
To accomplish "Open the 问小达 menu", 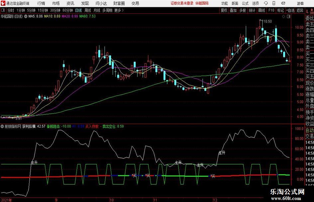I will (x=101, y=3).
